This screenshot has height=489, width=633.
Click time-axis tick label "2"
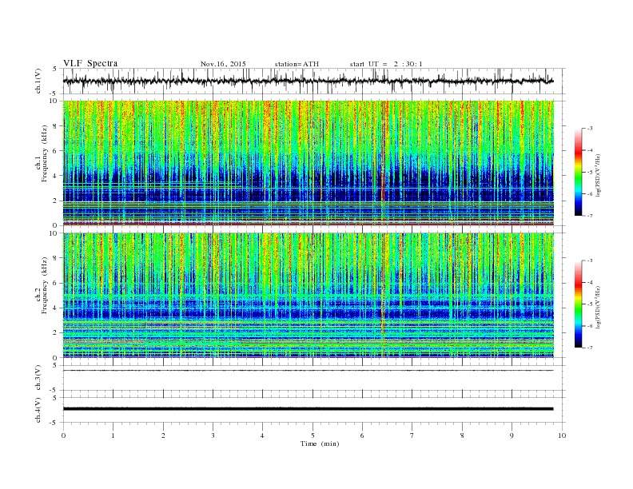pos(163,435)
